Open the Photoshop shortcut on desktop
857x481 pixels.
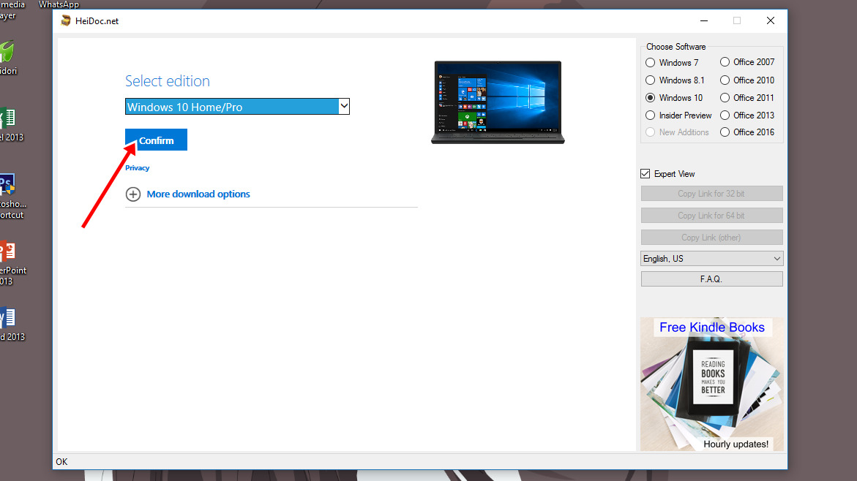[x=6, y=186]
